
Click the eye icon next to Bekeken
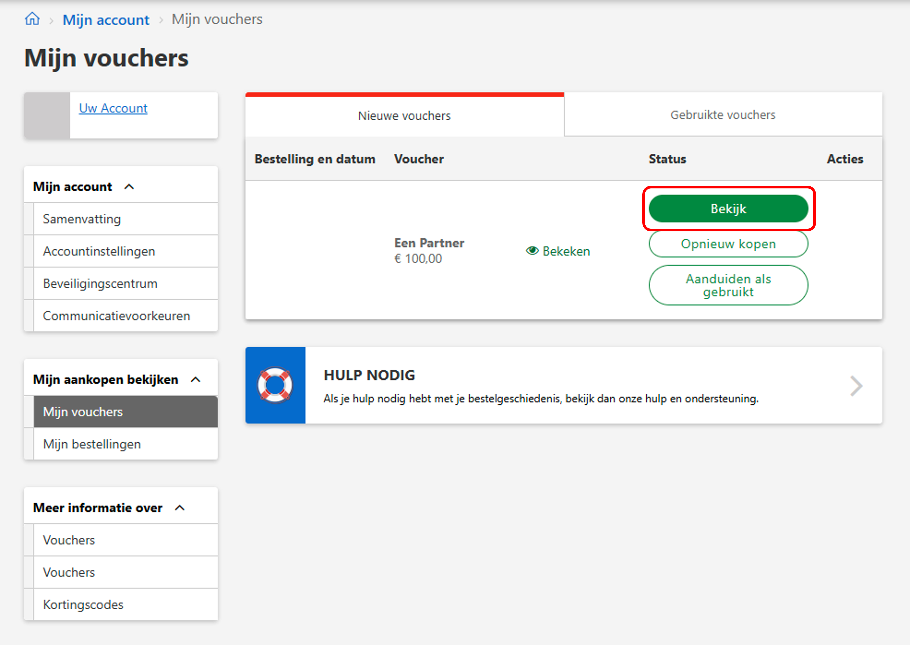point(532,251)
